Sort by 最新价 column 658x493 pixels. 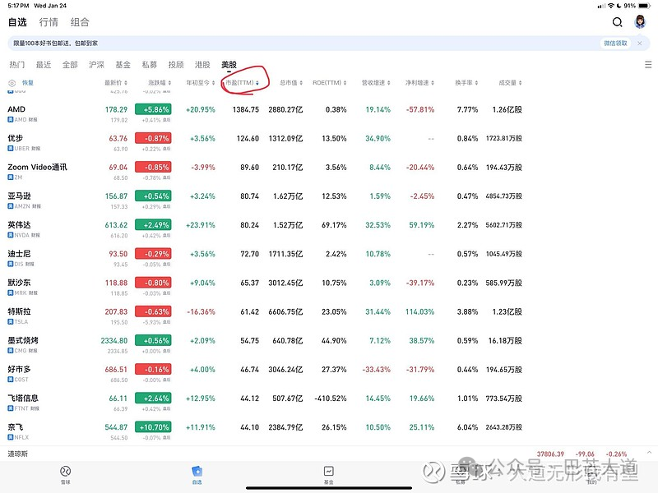point(116,83)
